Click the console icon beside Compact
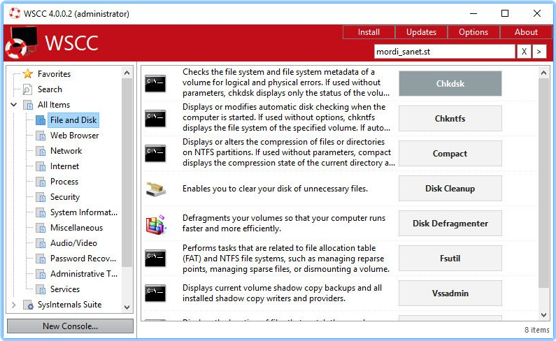Viewport: 556px width, 341px height. point(155,154)
